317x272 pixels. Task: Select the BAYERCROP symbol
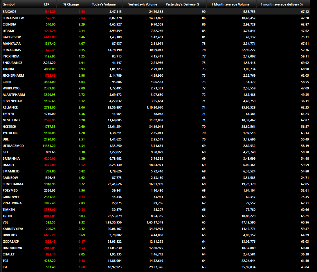click(12, 37)
